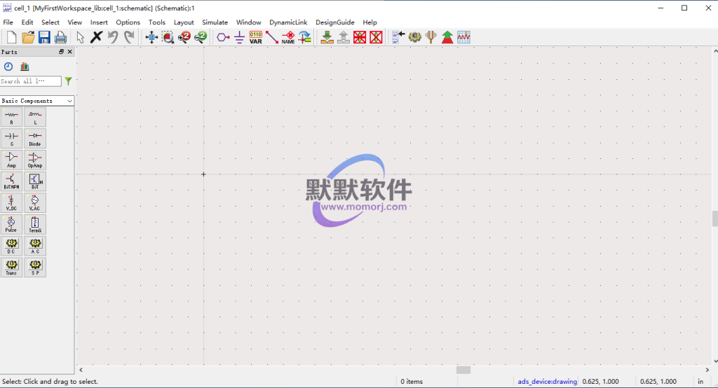Close the Parts panel
The image size is (718, 388).
70,52
